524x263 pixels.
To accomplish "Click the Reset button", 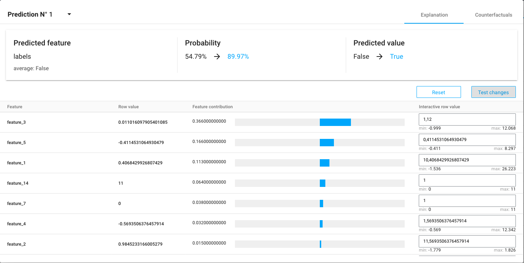I will (x=438, y=92).
